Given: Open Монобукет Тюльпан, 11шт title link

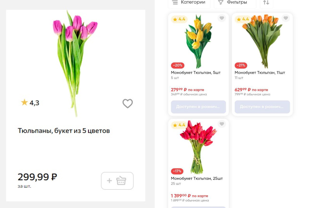Looking at the screenshot, I should pos(260,73).
